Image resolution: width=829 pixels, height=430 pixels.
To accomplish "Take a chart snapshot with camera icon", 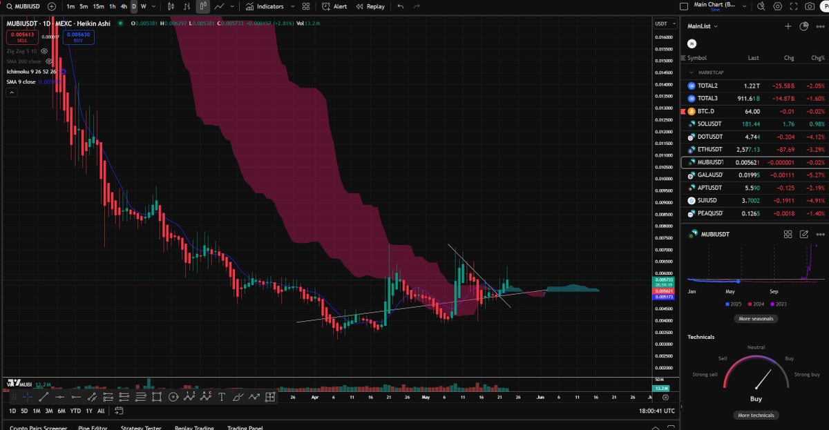I will (x=810, y=6).
